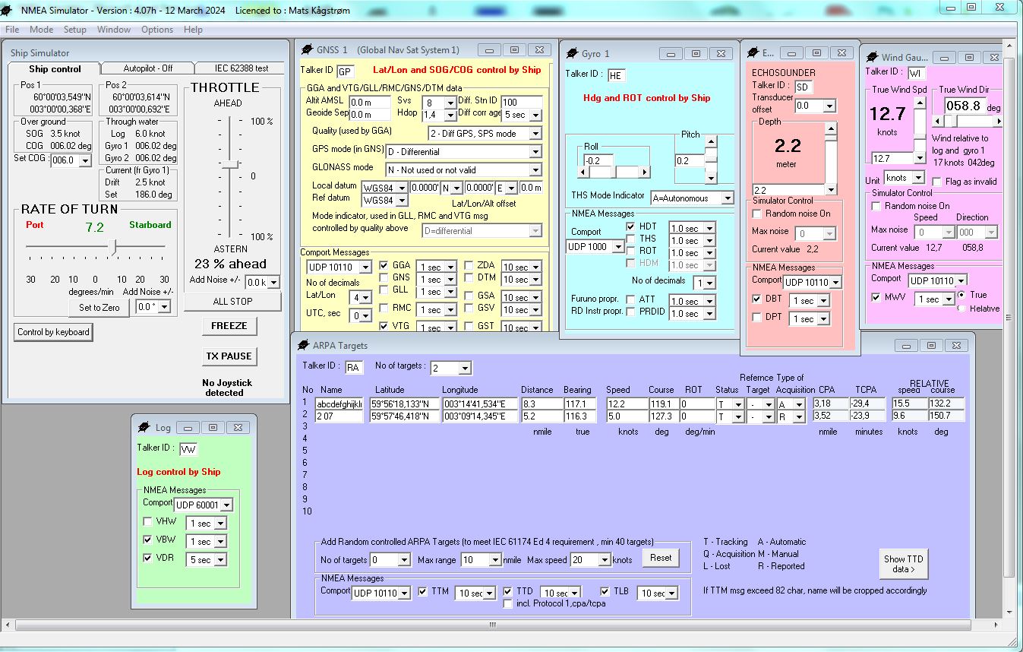Click the turtle icon on Log panel
This screenshot has width=1023, height=652.
click(x=144, y=427)
